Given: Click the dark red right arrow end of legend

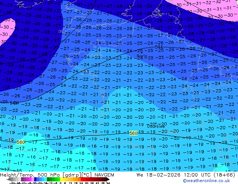Looking at the screenshot, I should pyautogui.click(x=108, y=179).
